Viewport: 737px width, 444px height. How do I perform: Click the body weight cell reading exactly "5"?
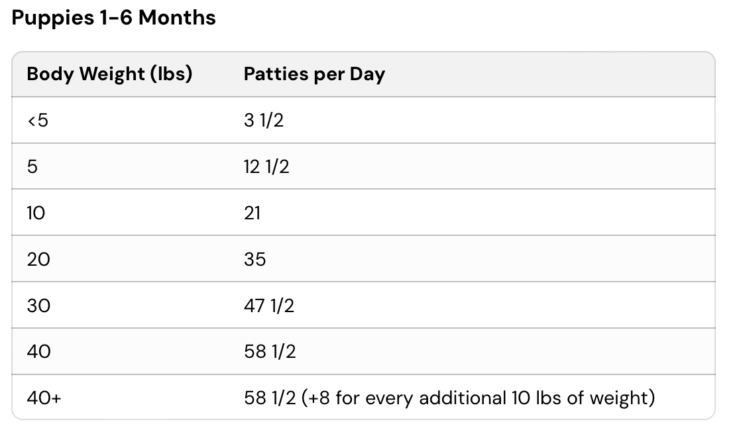pos(32,167)
